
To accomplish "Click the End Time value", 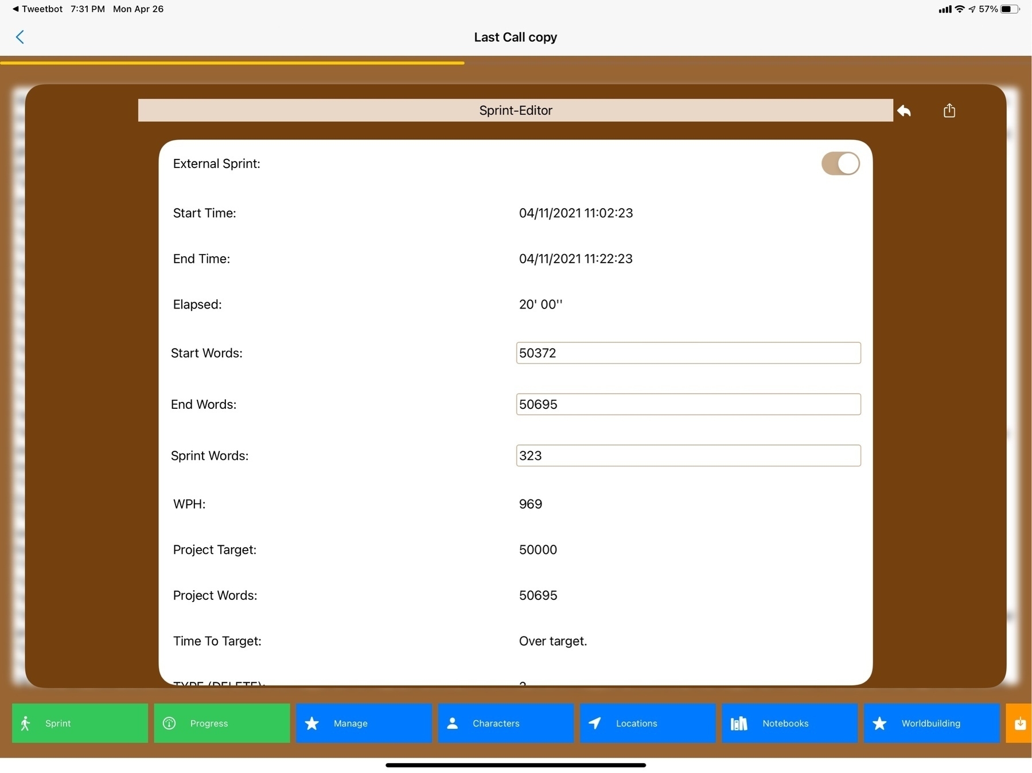I will pos(575,259).
